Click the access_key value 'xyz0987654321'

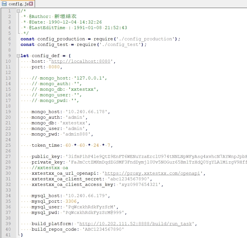[x=140, y=185]
